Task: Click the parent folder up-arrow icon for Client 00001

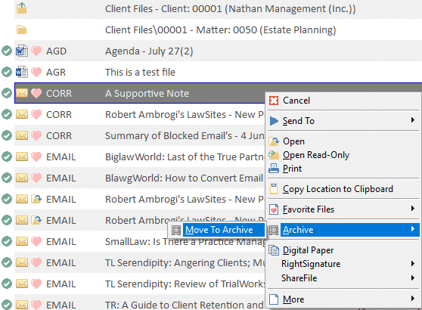Action: pyautogui.click(x=21, y=8)
